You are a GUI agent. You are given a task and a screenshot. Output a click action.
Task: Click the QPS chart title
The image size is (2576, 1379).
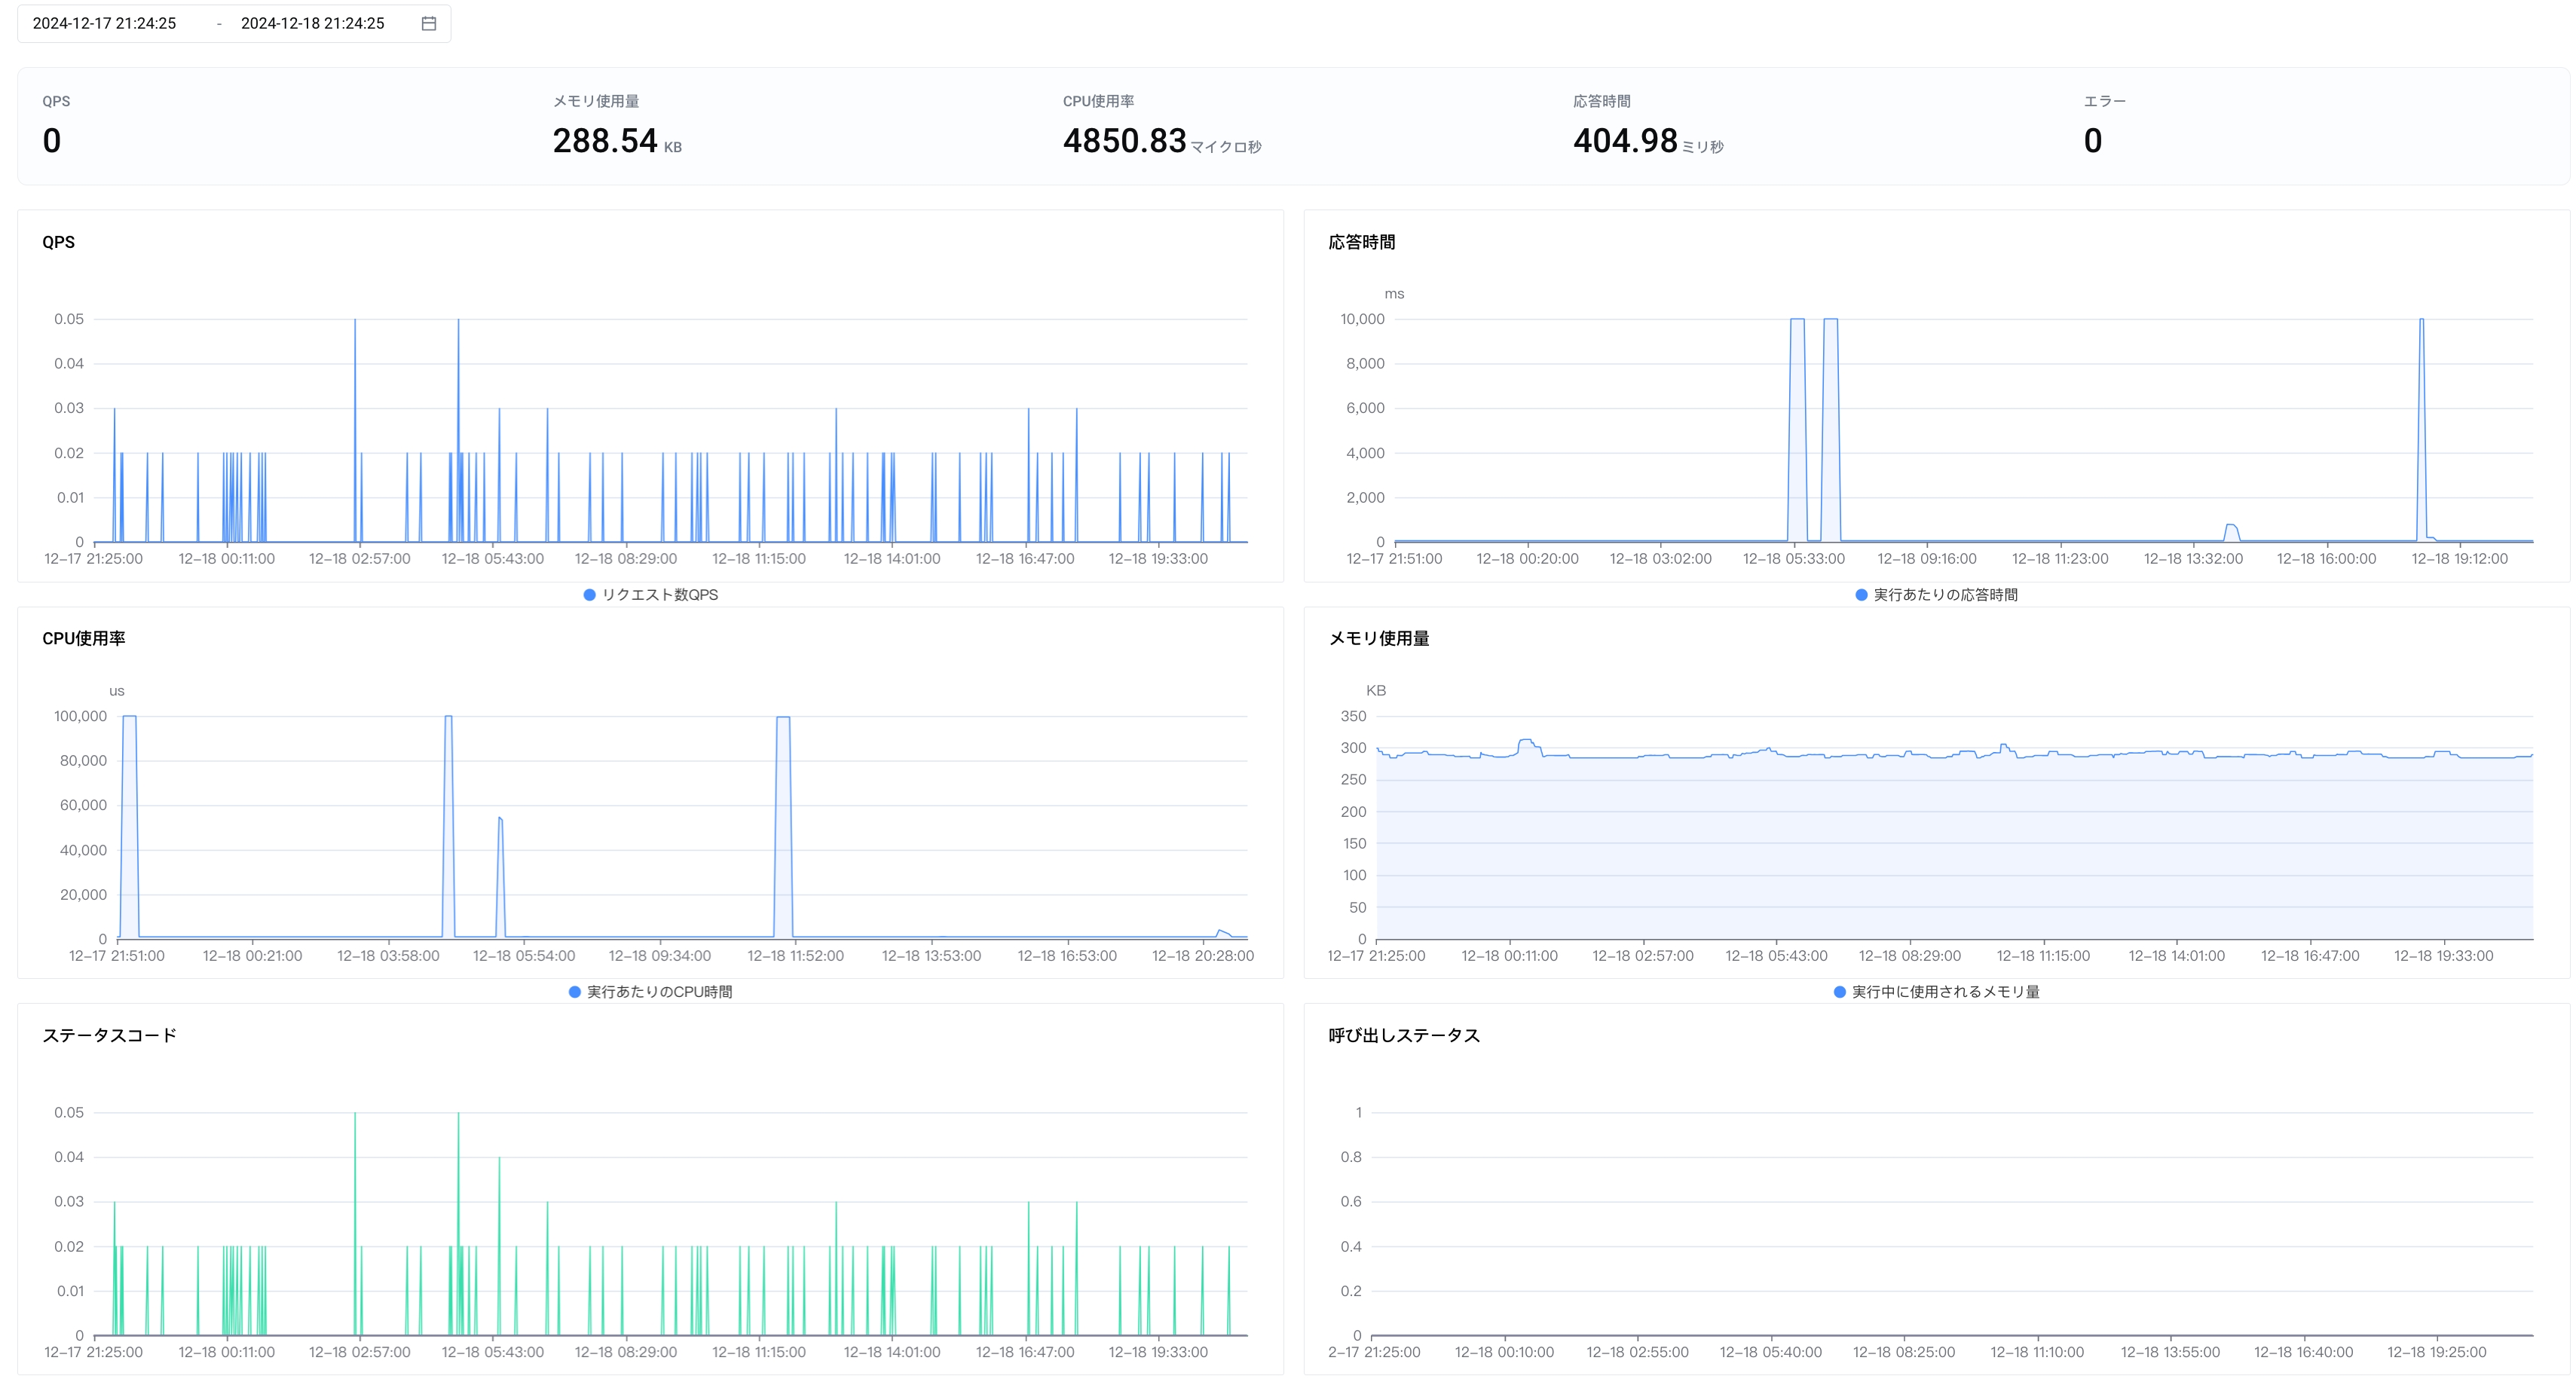click(58, 242)
